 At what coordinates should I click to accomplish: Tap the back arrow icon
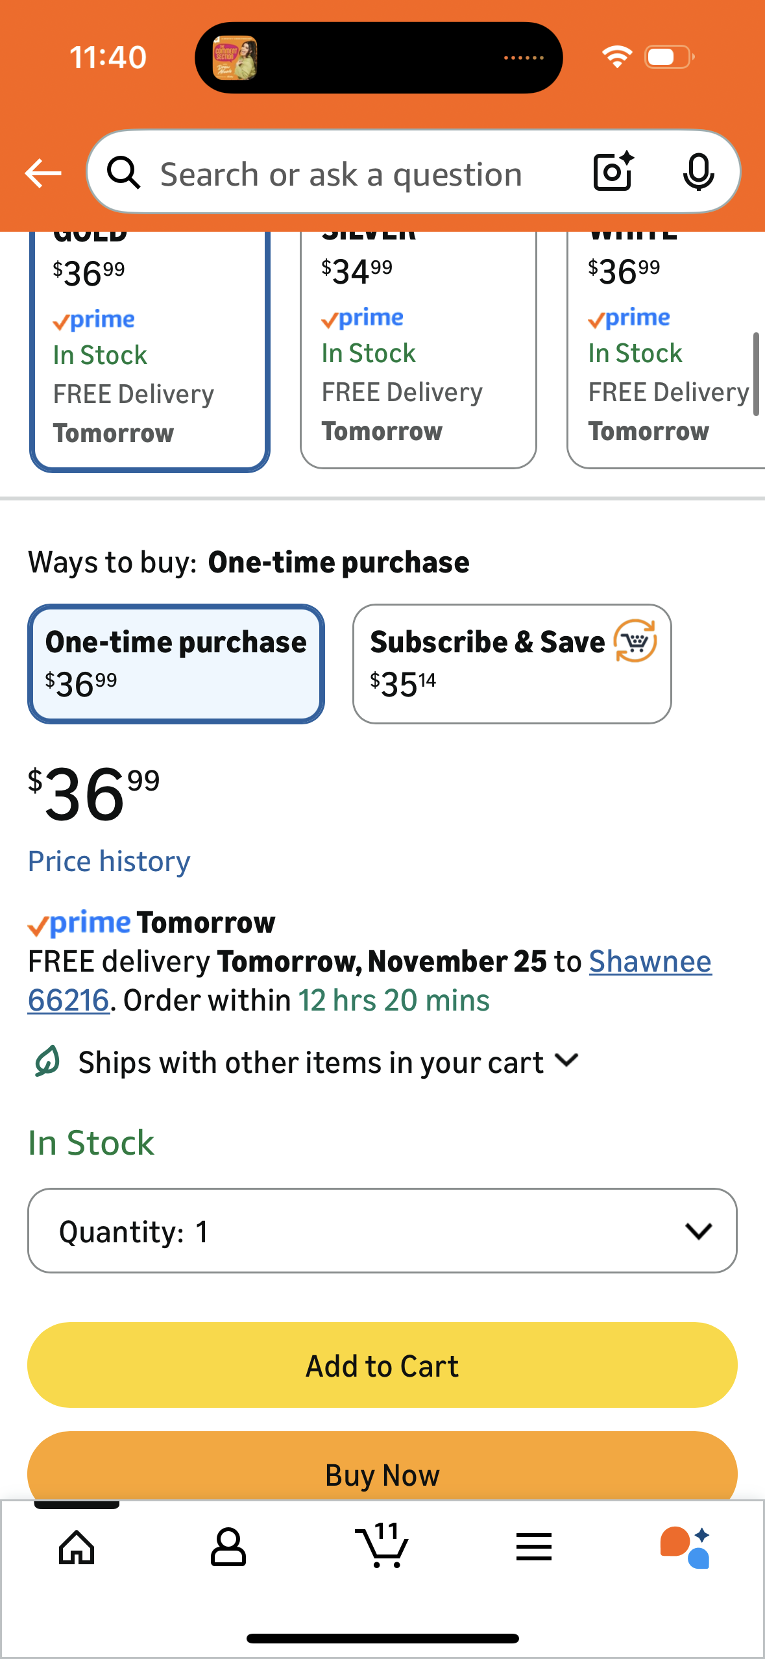[43, 173]
